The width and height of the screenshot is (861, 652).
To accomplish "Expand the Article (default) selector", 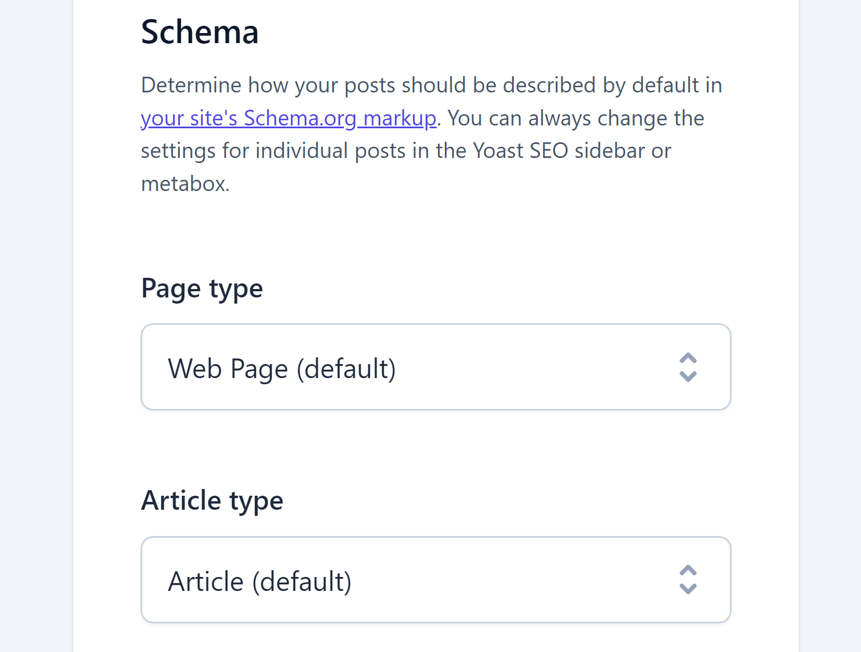I will [x=436, y=580].
